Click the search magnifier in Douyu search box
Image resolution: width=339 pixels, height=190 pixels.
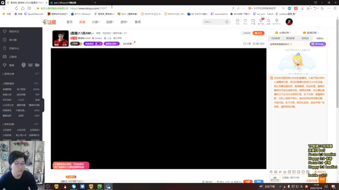tap(227, 22)
